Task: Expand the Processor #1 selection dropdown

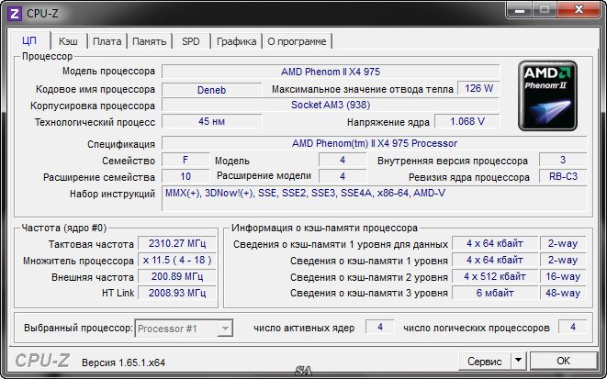Action: 225,329
